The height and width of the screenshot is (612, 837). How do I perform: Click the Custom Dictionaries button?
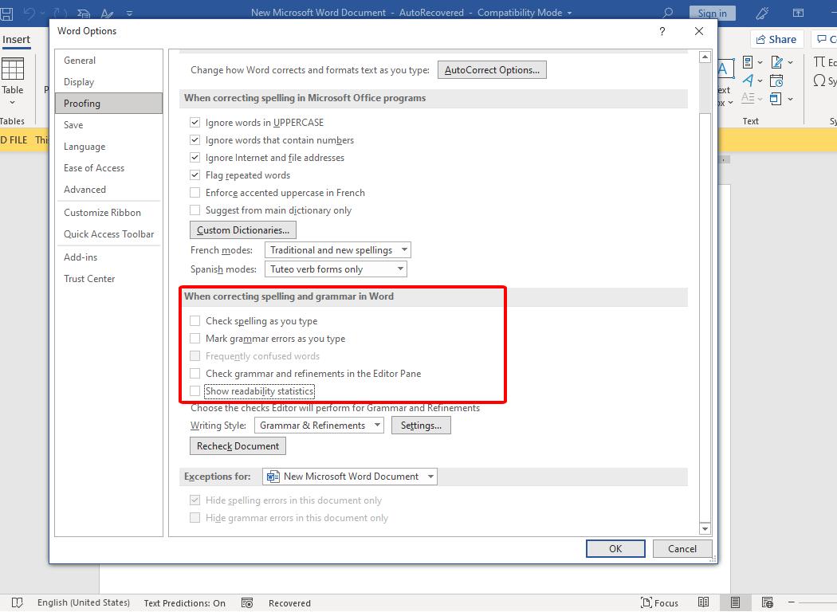coord(243,230)
